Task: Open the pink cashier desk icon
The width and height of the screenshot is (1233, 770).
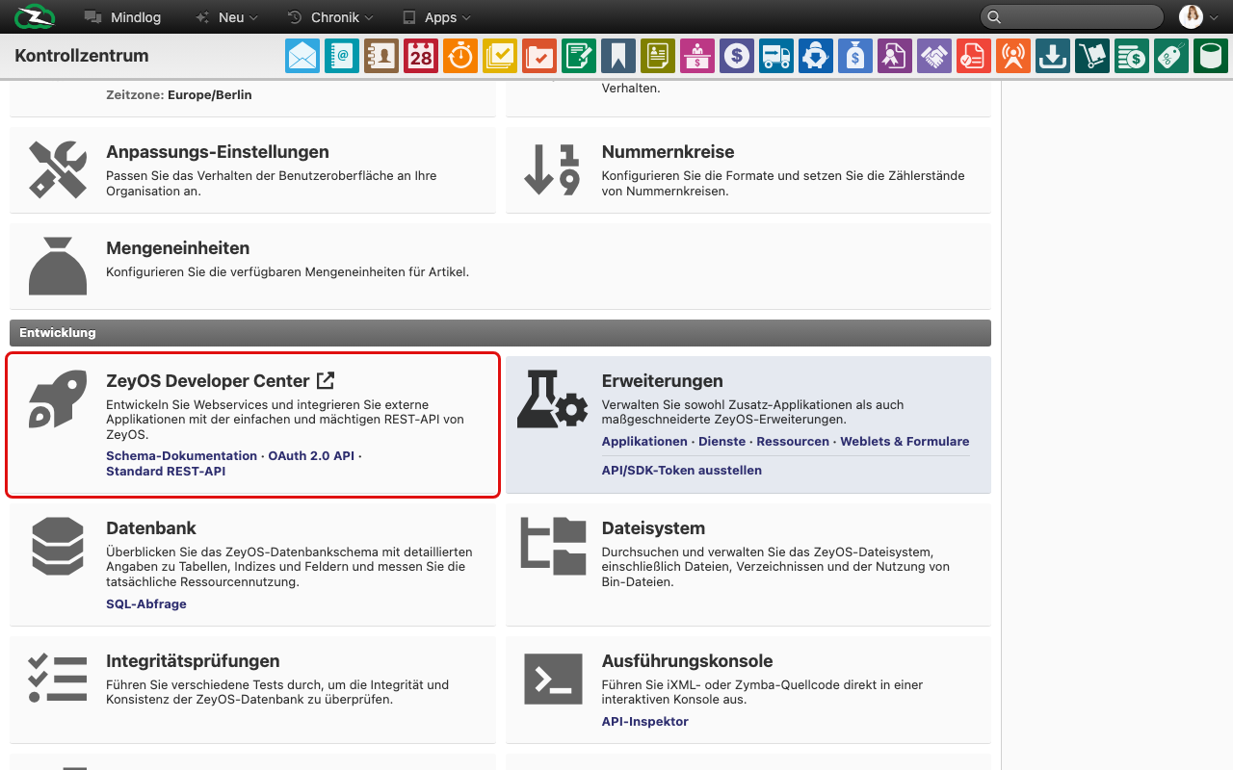Action: (697, 56)
